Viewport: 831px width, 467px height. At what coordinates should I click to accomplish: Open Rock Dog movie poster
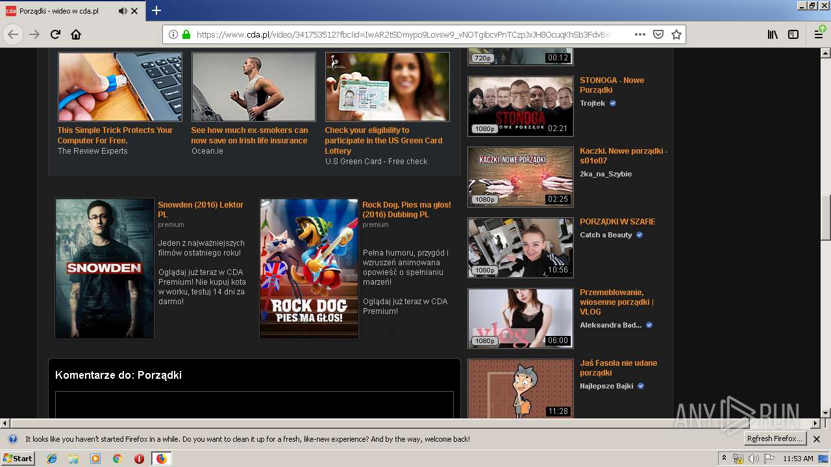(309, 268)
